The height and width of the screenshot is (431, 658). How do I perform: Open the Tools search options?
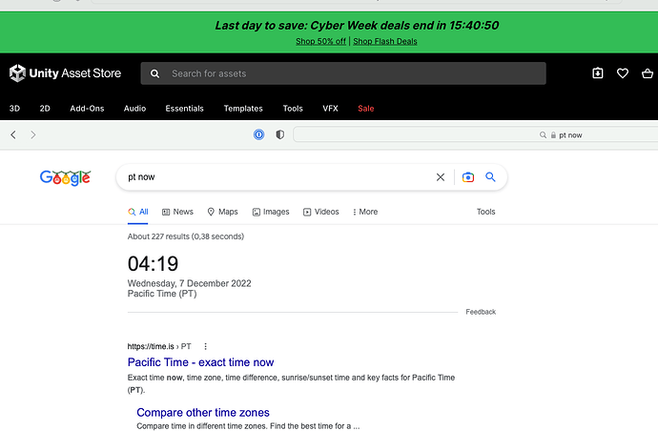(x=485, y=212)
